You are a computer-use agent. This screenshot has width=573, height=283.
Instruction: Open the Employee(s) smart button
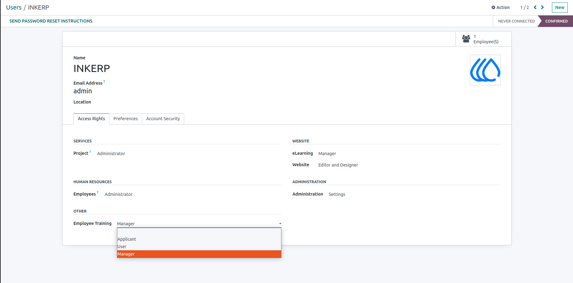pyautogui.click(x=483, y=39)
